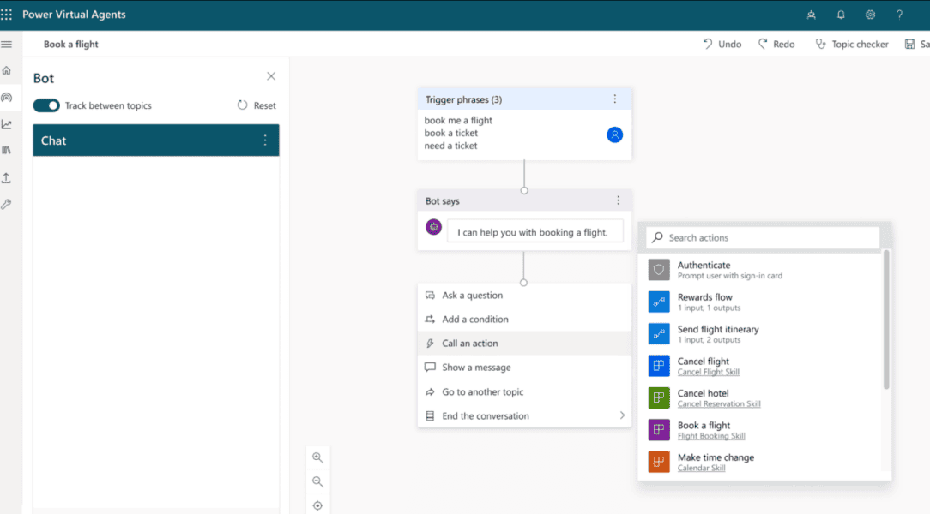
Task: Click the help question mark icon
Action: point(899,15)
